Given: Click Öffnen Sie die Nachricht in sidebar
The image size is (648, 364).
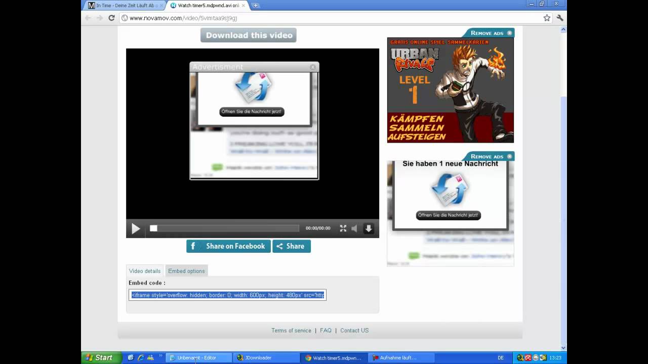Looking at the screenshot, I should [x=448, y=215].
